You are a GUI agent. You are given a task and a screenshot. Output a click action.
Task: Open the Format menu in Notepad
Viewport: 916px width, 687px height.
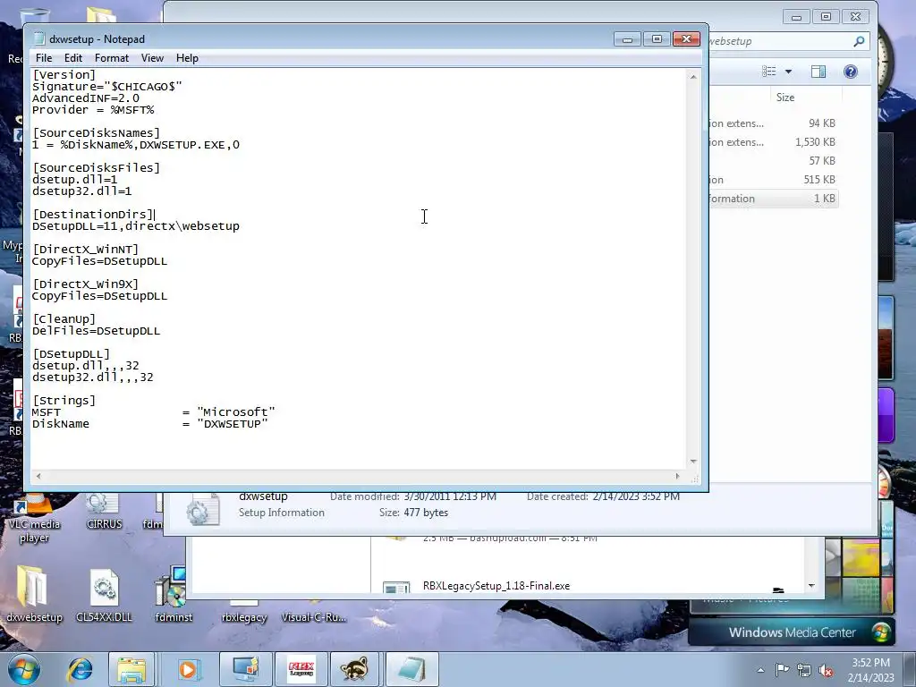tap(112, 58)
